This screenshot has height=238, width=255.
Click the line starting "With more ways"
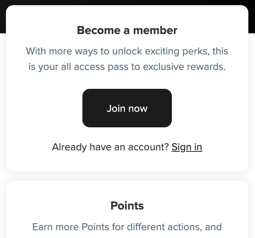click(127, 51)
